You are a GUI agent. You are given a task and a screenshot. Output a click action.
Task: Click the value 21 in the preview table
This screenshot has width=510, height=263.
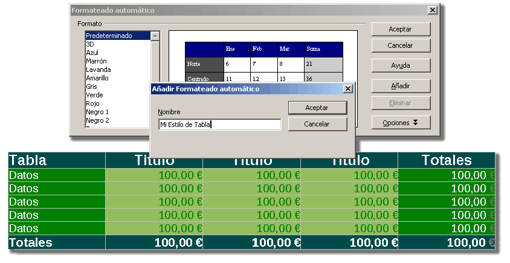coord(324,65)
